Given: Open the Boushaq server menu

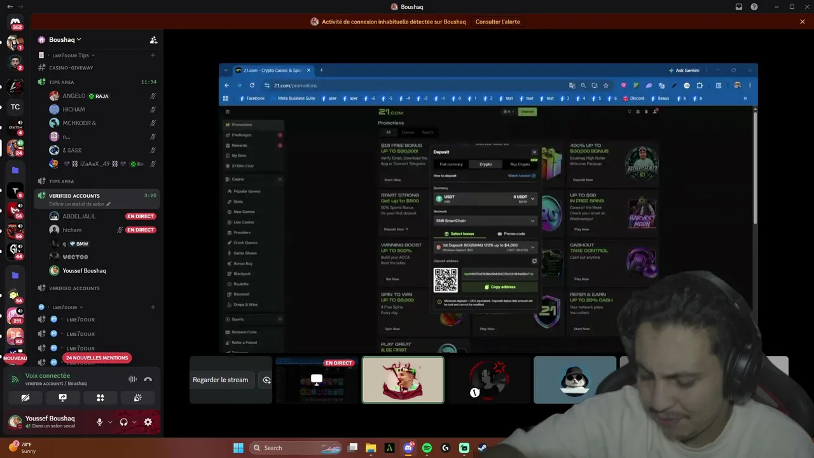Looking at the screenshot, I should (65, 40).
